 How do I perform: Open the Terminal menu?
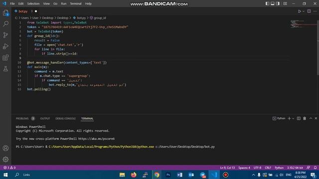[76, 3]
